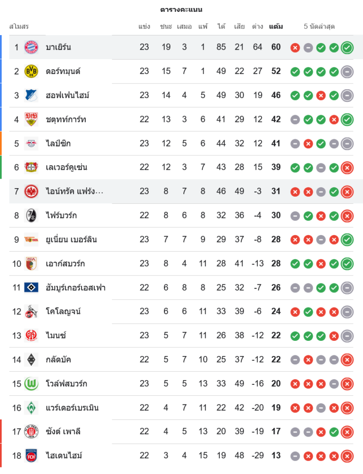Image resolution: width=363 pixels, height=474 pixels.
Task: Click Bayern's latest match win indicator
Action: [x=347, y=47]
